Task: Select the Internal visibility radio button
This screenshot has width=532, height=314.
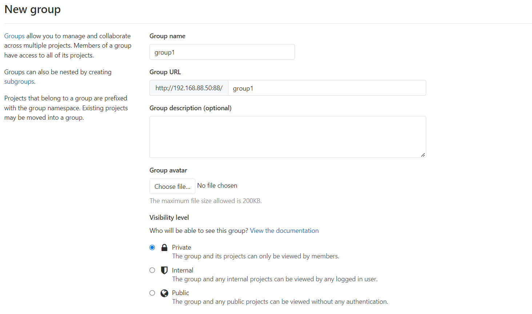Action: 152,270
